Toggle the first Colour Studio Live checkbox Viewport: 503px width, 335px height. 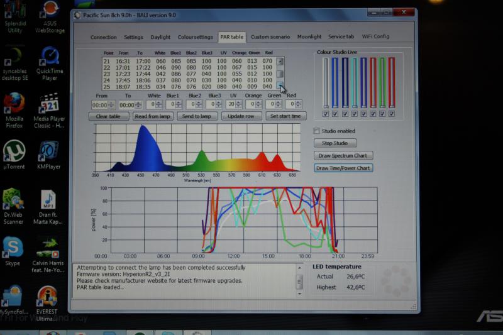pos(326,114)
